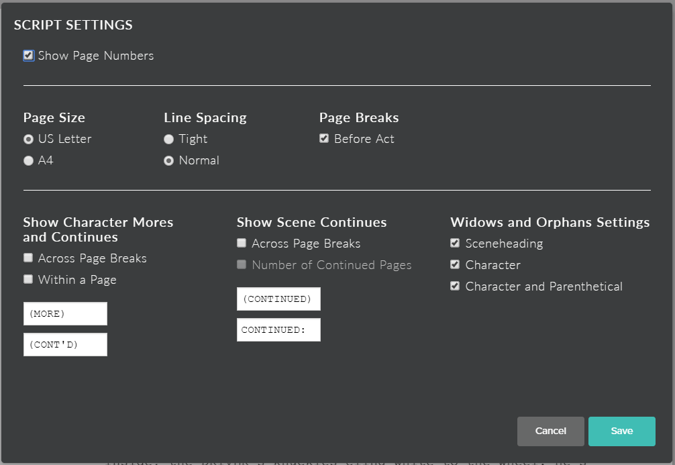Click the Page Size heading
This screenshot has height=465, width=675.
pyautogui.click(x=54, y=117)
